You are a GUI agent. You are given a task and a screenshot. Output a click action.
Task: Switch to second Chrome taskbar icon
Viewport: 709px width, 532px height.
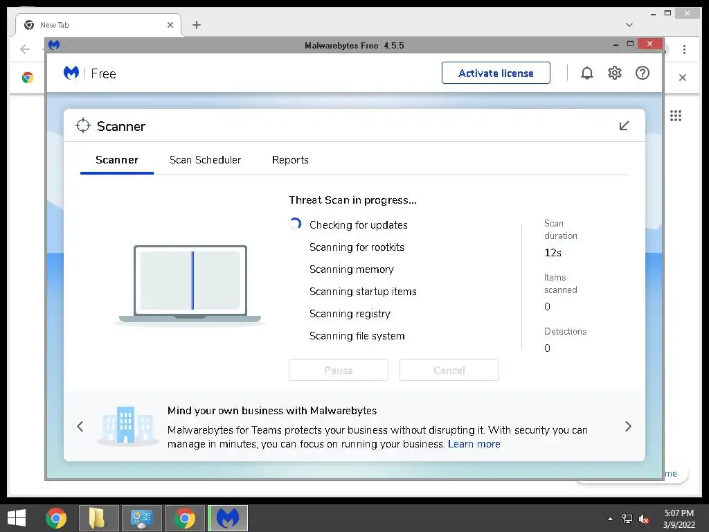pos(184,518)
